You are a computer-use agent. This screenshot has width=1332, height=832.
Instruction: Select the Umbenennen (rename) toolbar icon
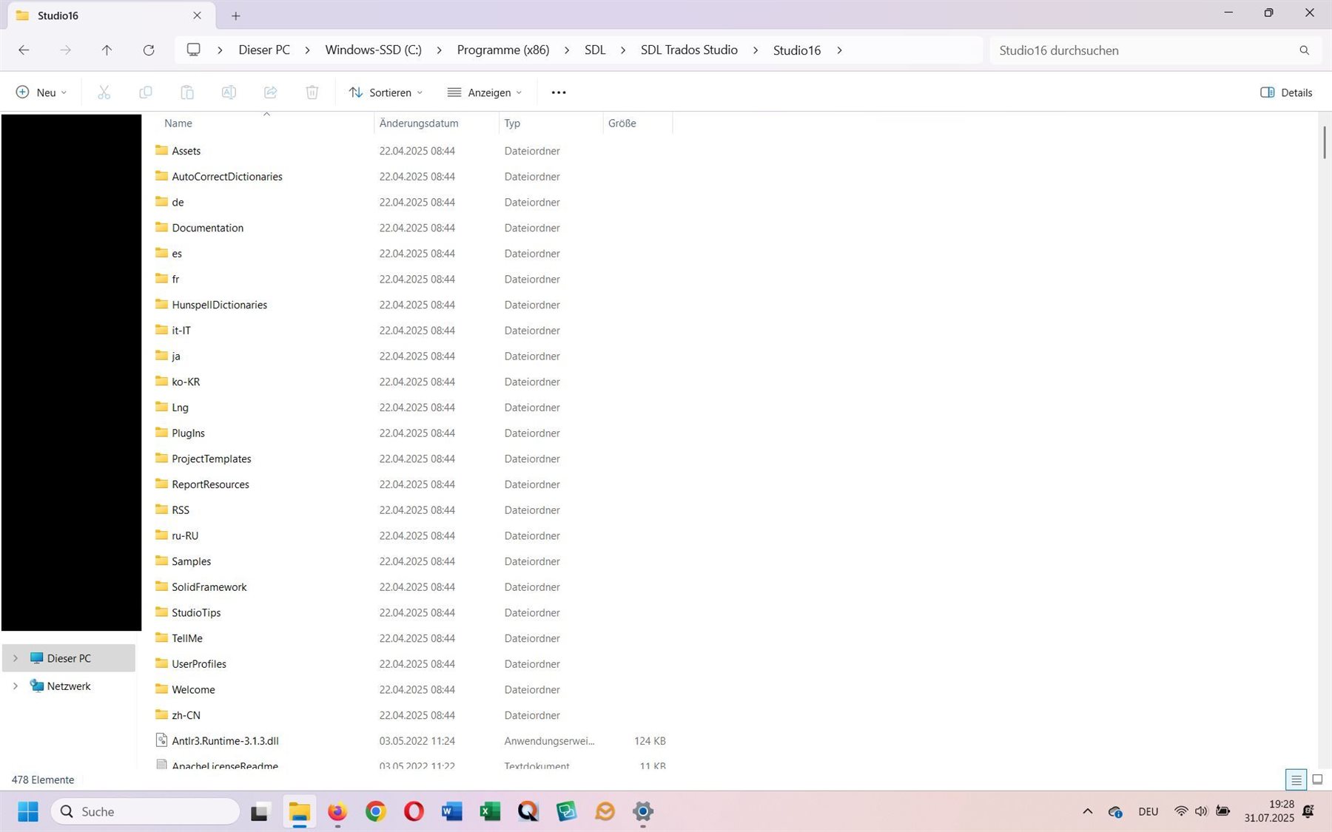(x=229, y=92)
